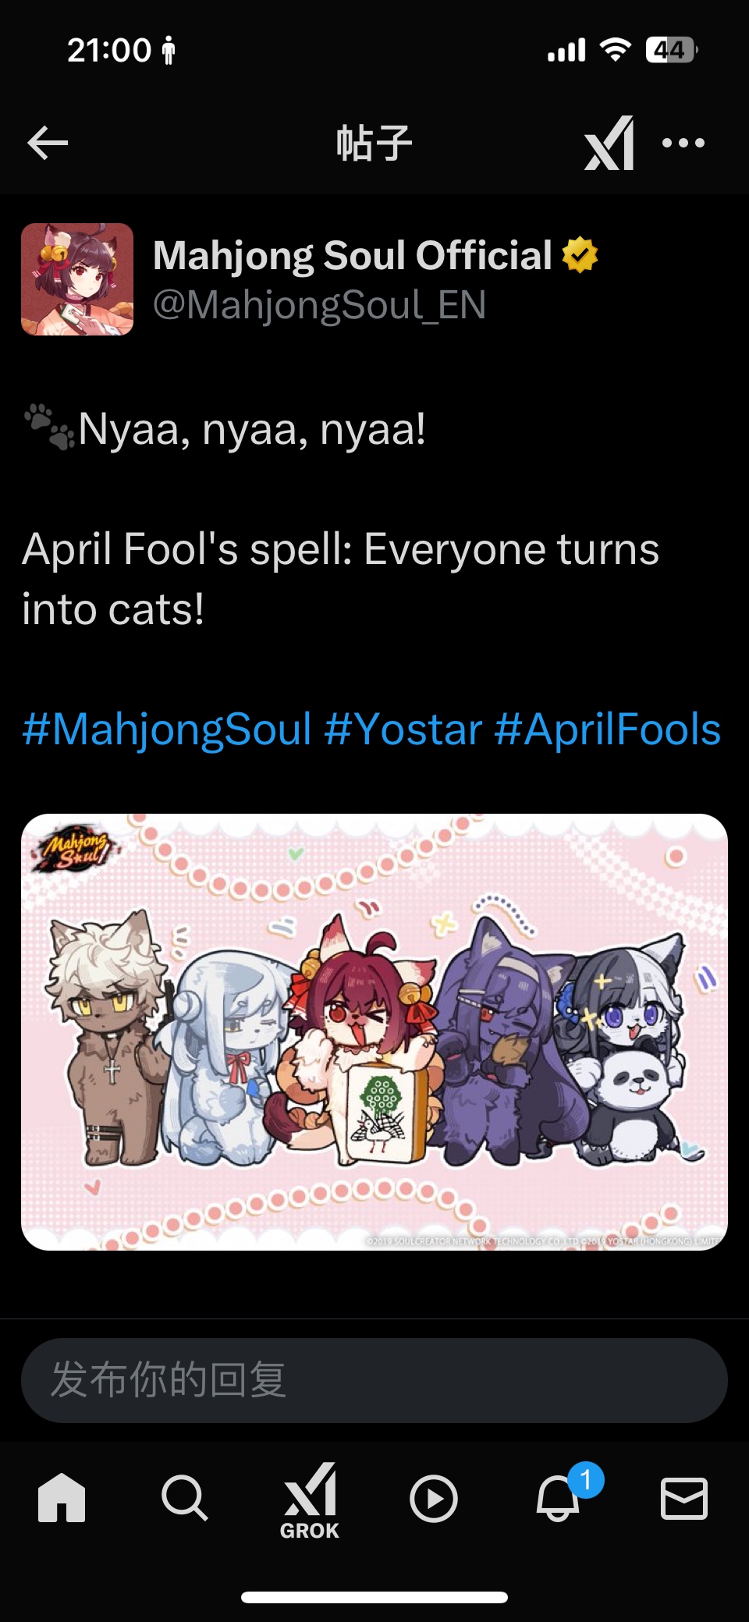Focus the 发布你的回复 reply field

pos(374,1380)
